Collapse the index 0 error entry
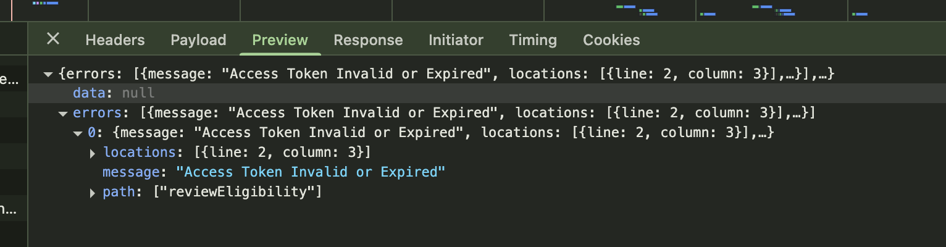The height and width of the screenshot is (247, 946). coord(78,133)
